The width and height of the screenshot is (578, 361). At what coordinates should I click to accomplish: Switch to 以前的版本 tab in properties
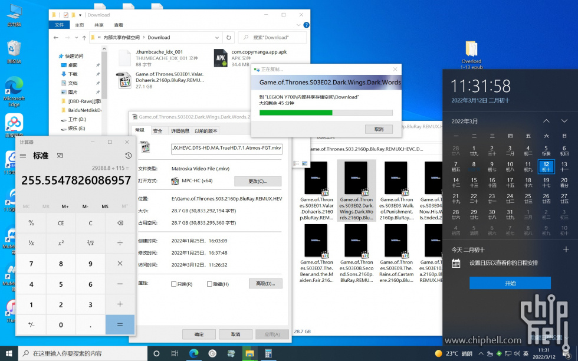206,131
